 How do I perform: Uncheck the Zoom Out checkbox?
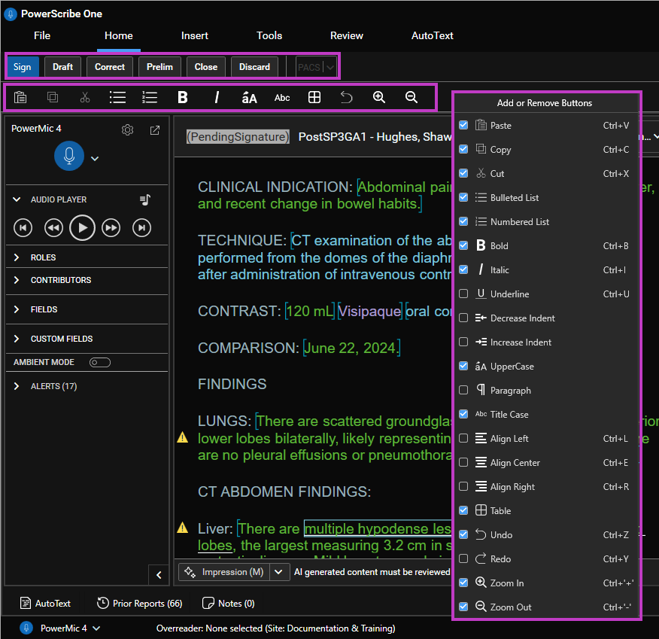pos(463,607)
